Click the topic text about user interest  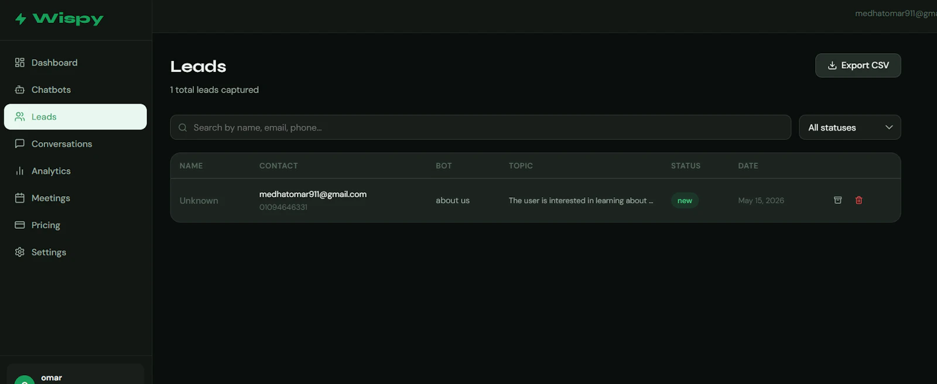pos(581,200)
